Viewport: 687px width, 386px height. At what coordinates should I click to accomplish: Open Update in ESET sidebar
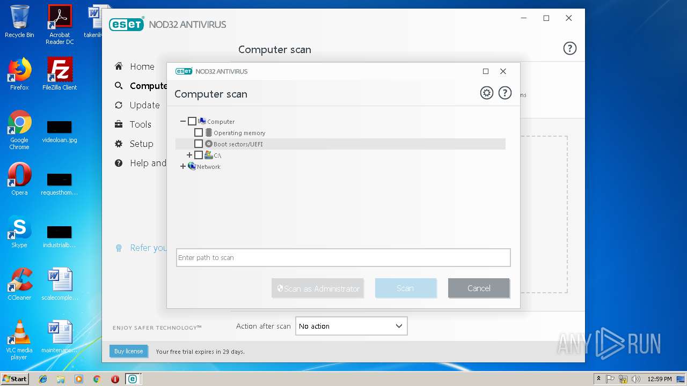pos(144,105)
